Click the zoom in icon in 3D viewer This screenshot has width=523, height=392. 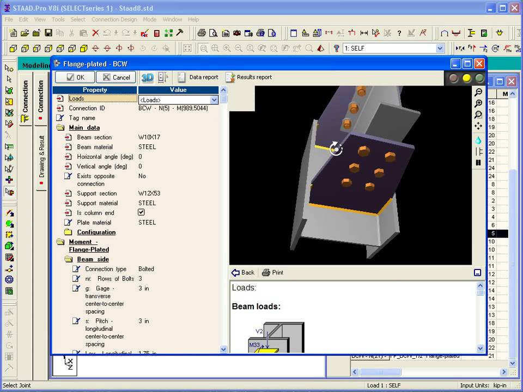(x=478, y=103)
